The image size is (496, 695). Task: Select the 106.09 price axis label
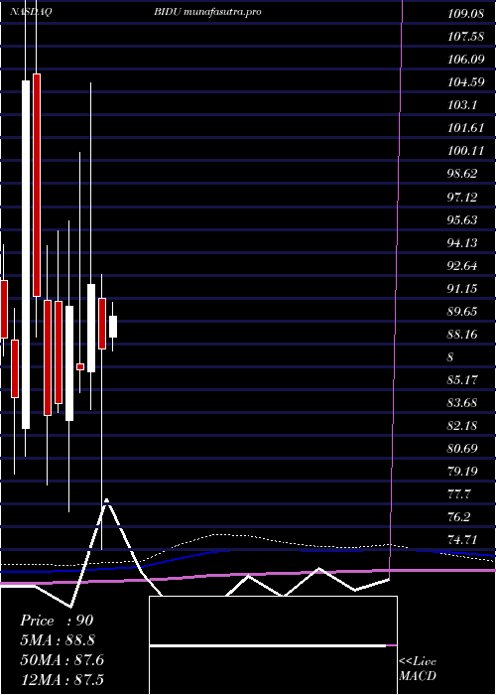coord(465,59)
